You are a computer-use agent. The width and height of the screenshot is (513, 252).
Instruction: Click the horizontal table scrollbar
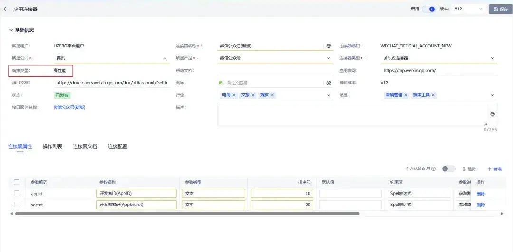tap(187, 214)
